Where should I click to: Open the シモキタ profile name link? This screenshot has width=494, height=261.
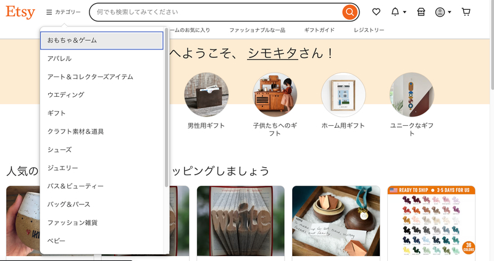point(272,53)
